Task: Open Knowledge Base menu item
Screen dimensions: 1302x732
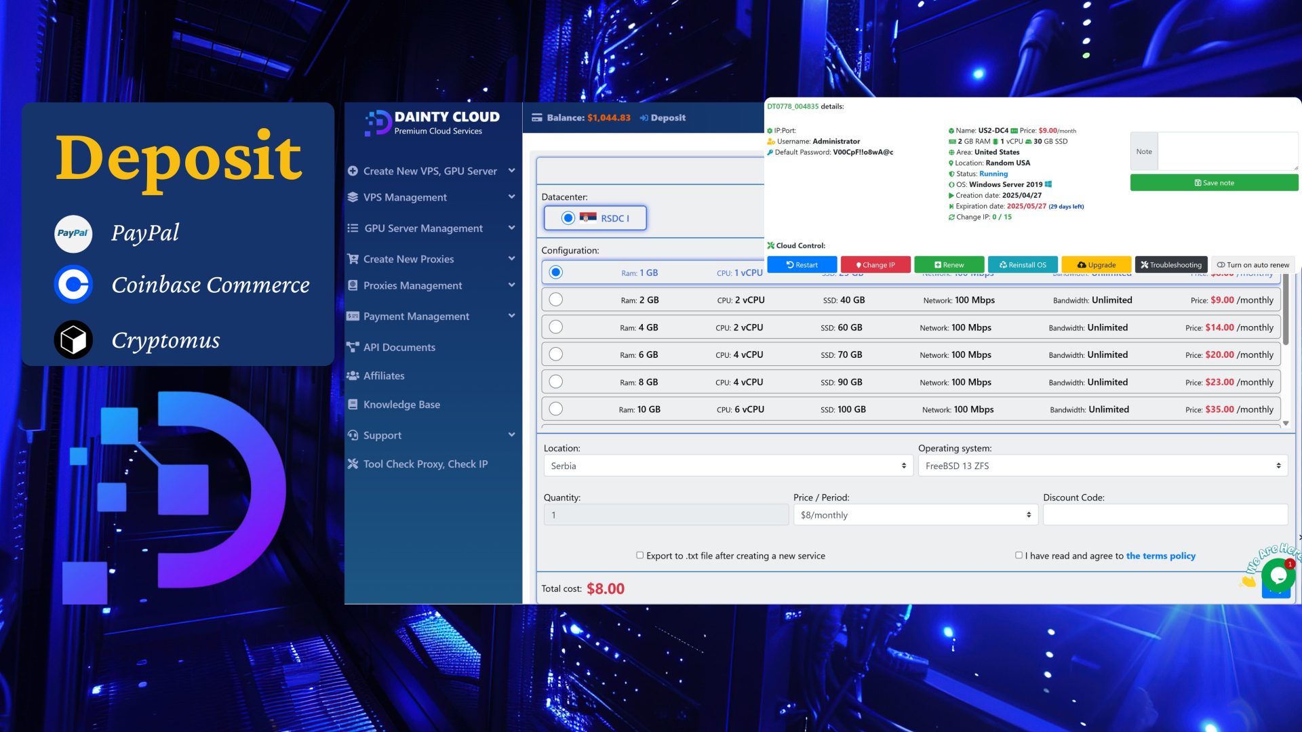Action: [x=401, y=405]
